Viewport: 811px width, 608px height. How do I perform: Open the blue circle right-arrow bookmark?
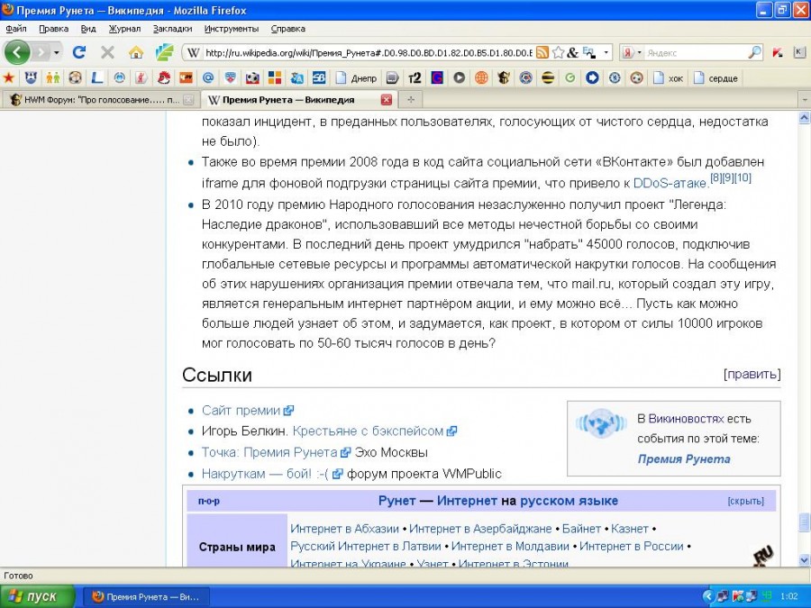pyautogui.click(x=592, y=78)
